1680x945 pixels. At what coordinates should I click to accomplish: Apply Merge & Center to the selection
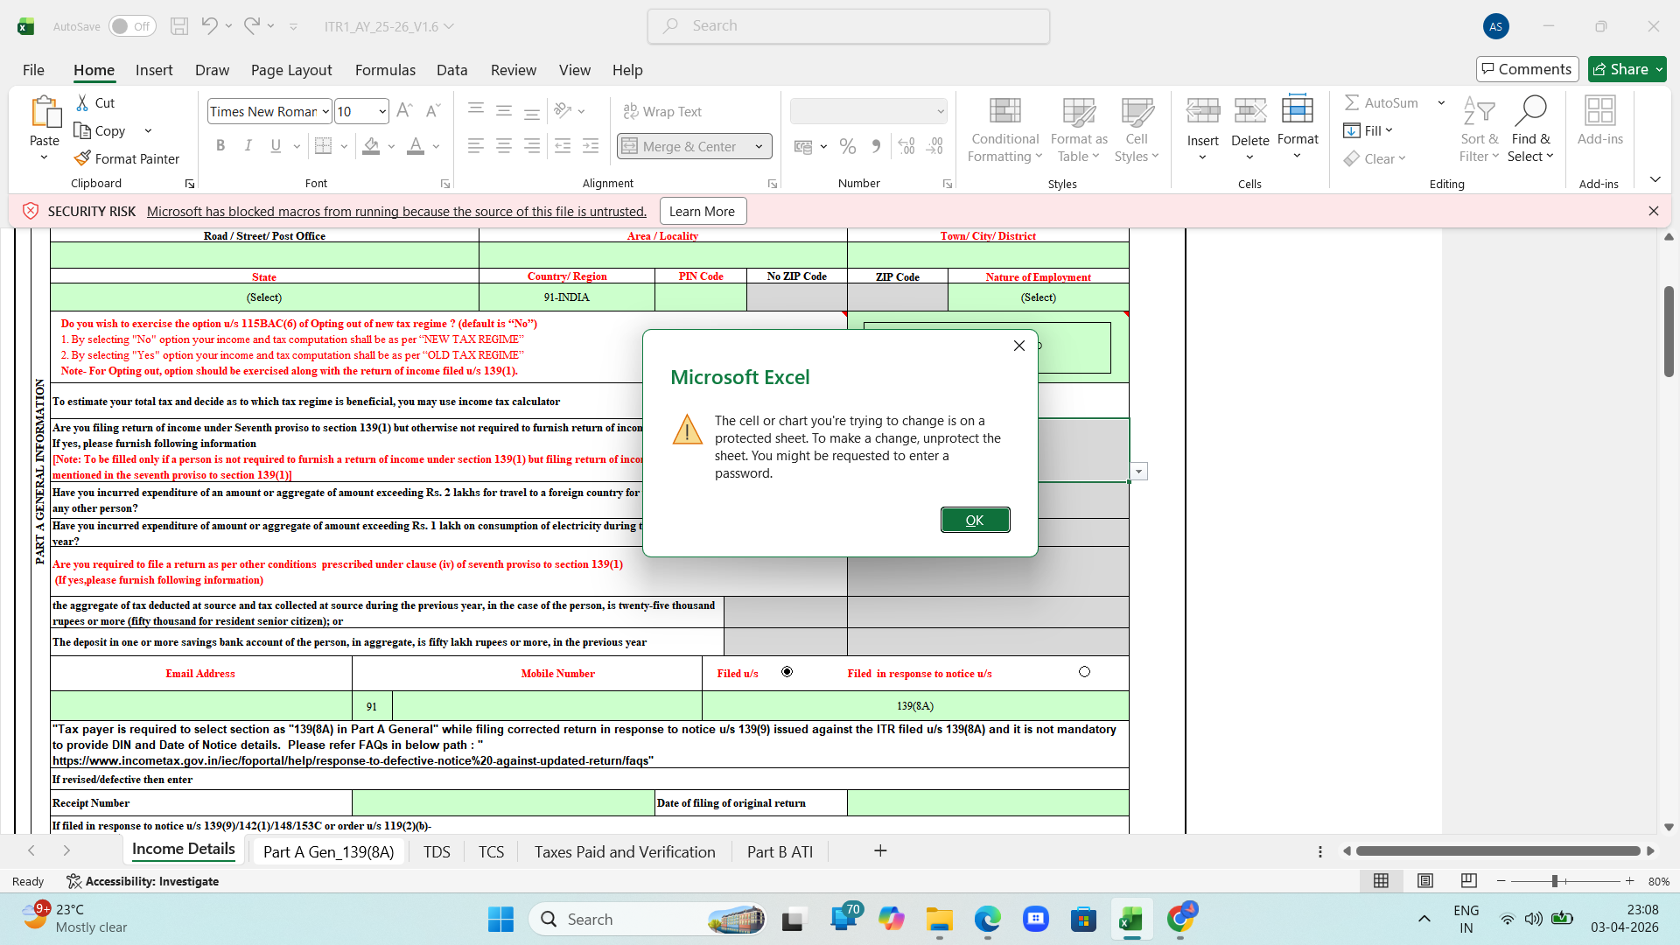[x=683, y=146]
